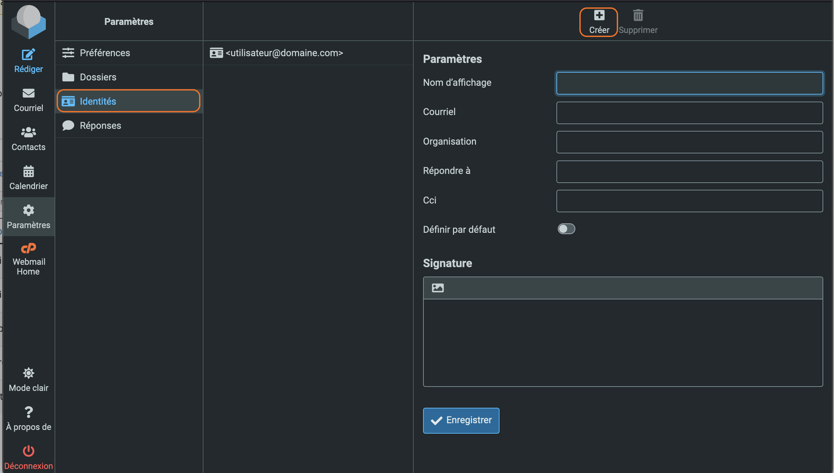The width and height of the screenshot is (834, 473).
Task: Open the Contacts section
Action: point(29,139)
